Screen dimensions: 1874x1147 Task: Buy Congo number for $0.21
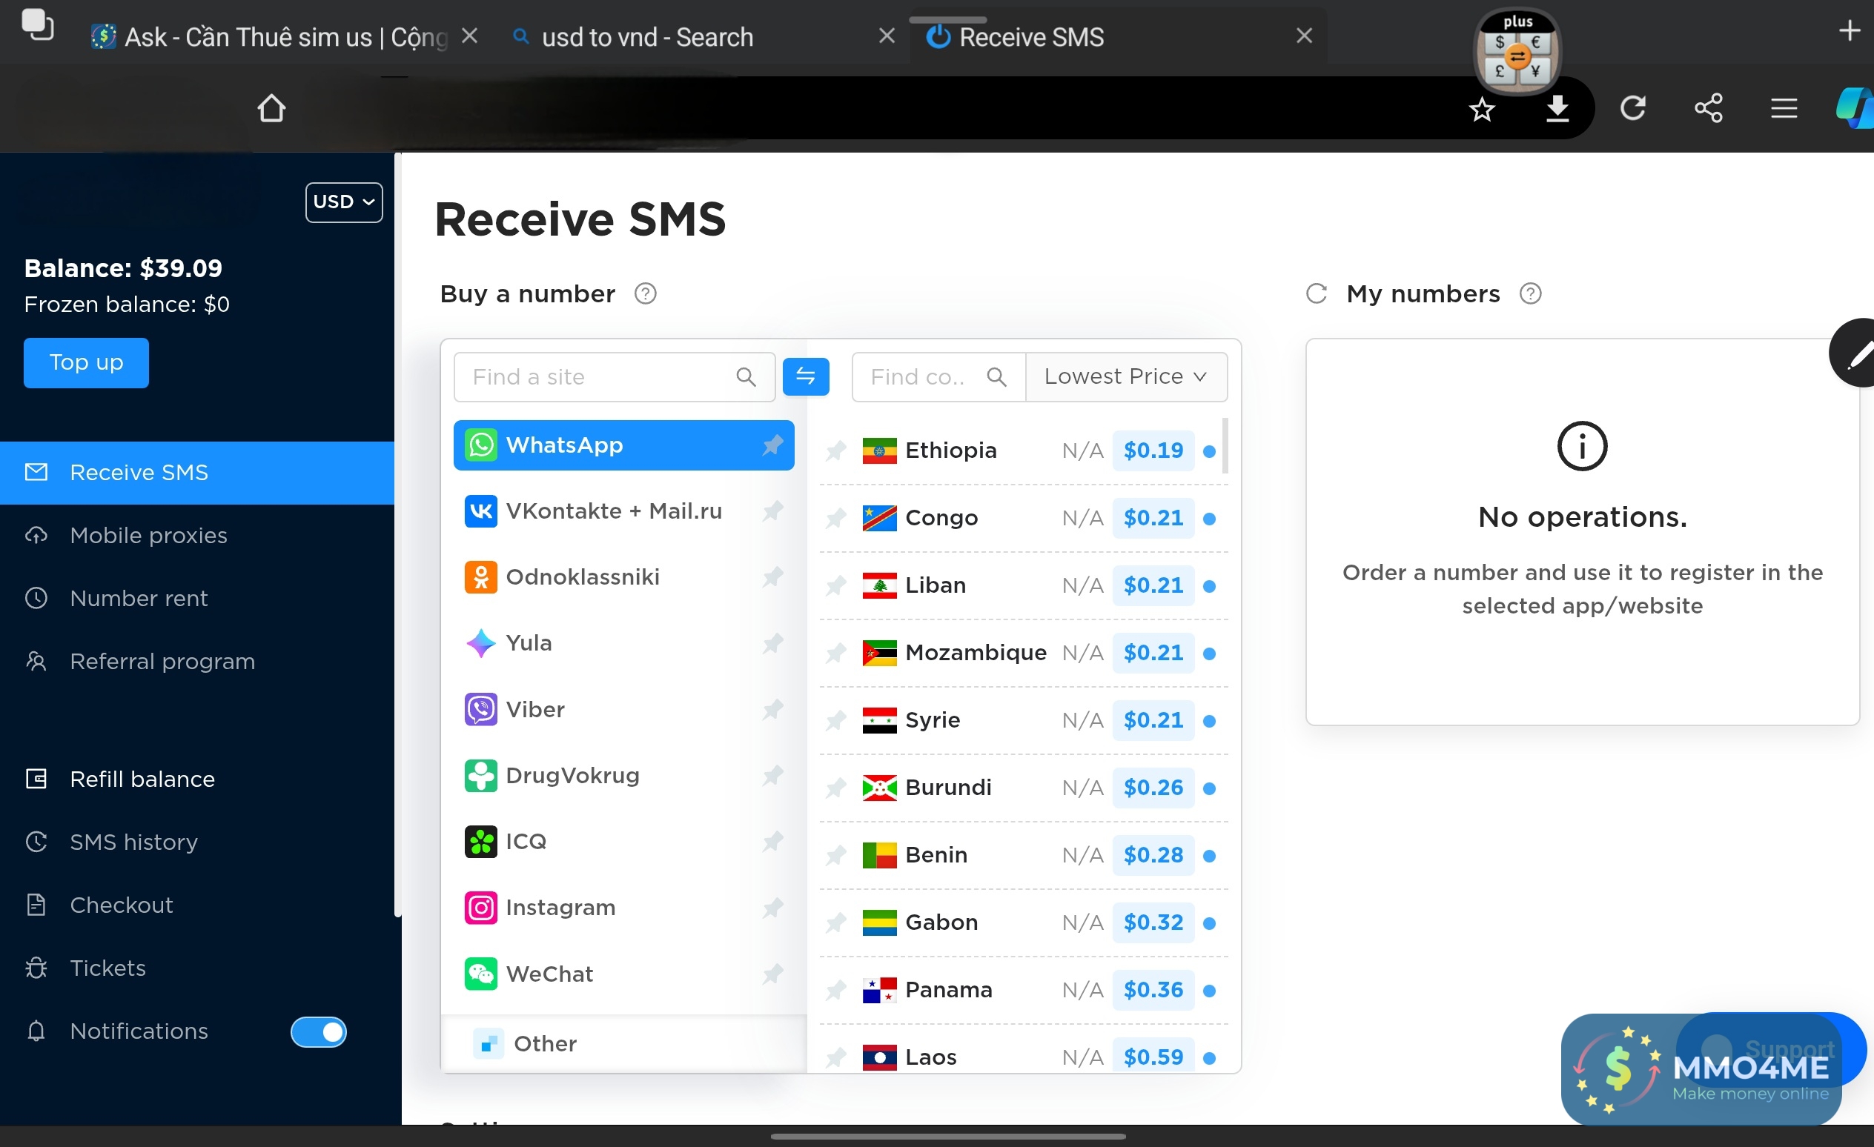pos(1153,518)
